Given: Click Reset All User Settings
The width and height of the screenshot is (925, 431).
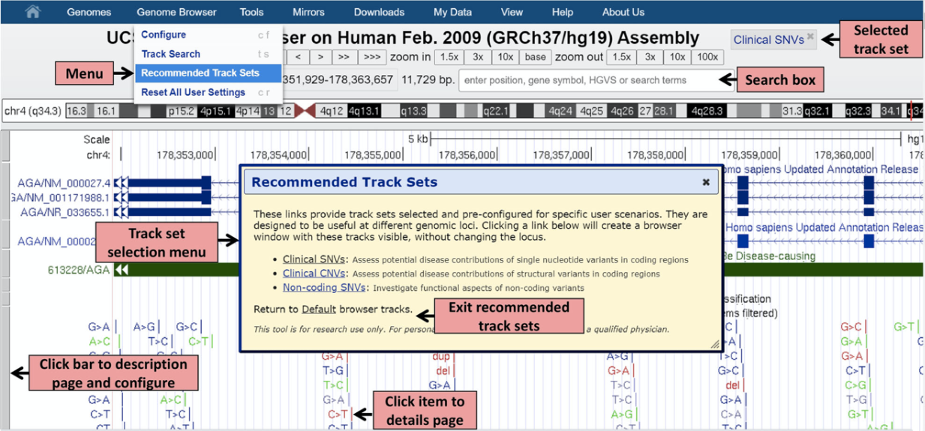Looking at the screenshot, I should tap(193, 92).
